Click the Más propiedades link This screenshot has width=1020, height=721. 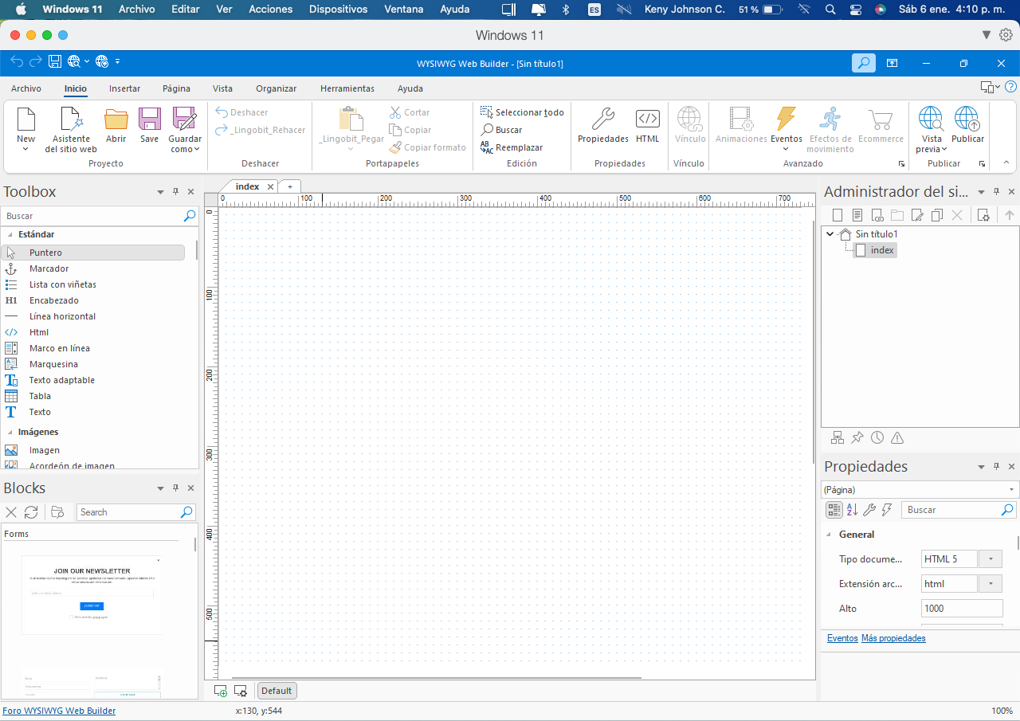pyautogui.click(x=893, y=638)
